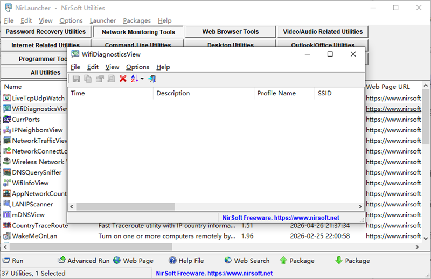The height and width of the screenshot is (279, 431).
Task: Open Help File from the bottom toolbar
Action: tap(186, 261)
